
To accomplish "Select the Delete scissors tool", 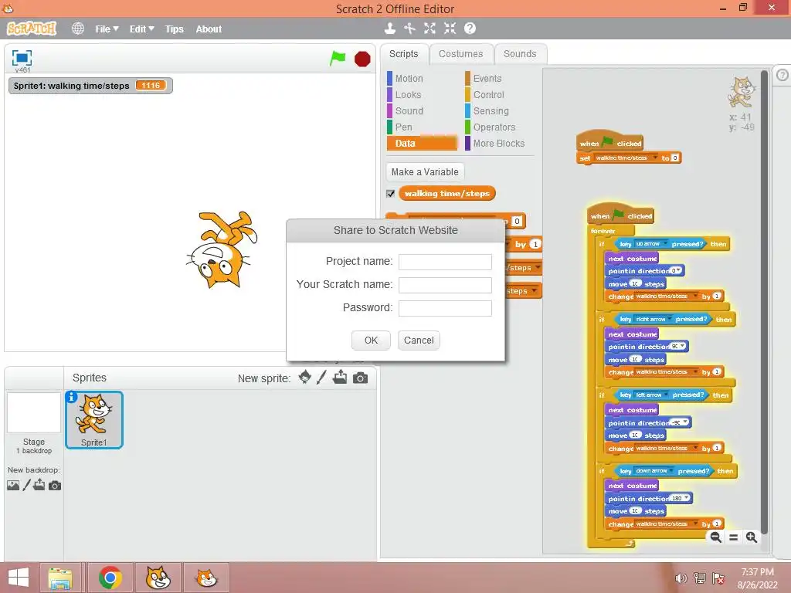I will [409, 29].
